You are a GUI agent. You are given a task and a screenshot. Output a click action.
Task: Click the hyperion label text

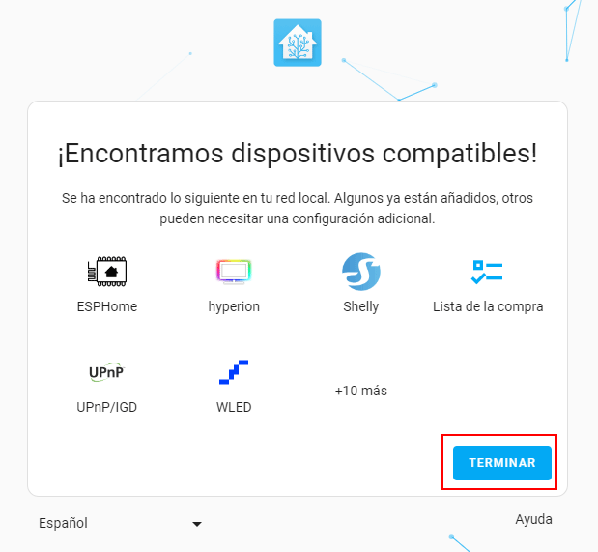click(234, 306)
